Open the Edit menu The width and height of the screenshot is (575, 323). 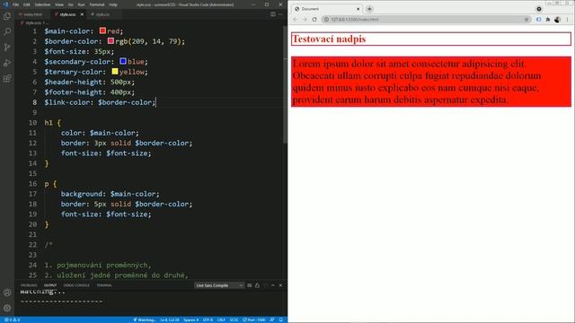click(27, 4)
